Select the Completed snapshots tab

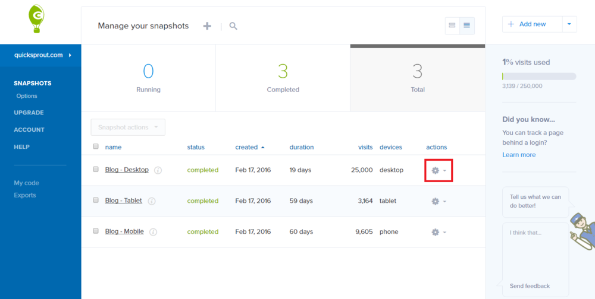pos(283,78)
